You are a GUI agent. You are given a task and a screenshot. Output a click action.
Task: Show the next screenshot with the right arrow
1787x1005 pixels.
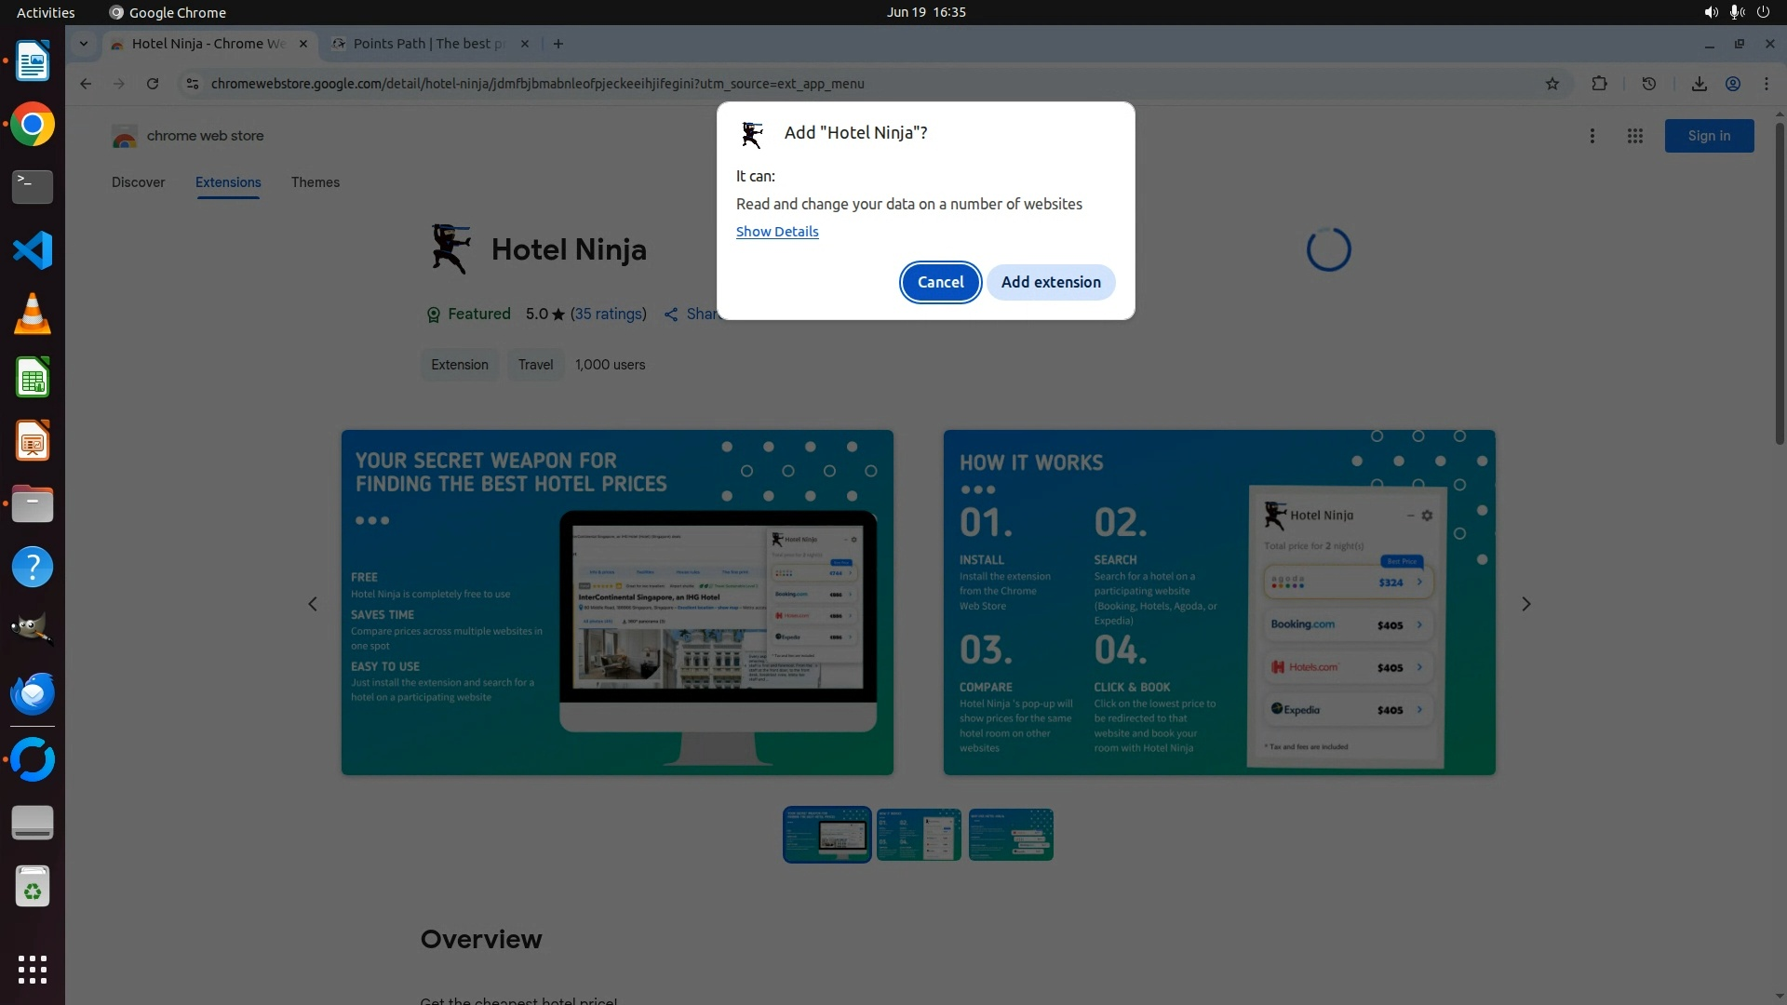coord(1525,604)
